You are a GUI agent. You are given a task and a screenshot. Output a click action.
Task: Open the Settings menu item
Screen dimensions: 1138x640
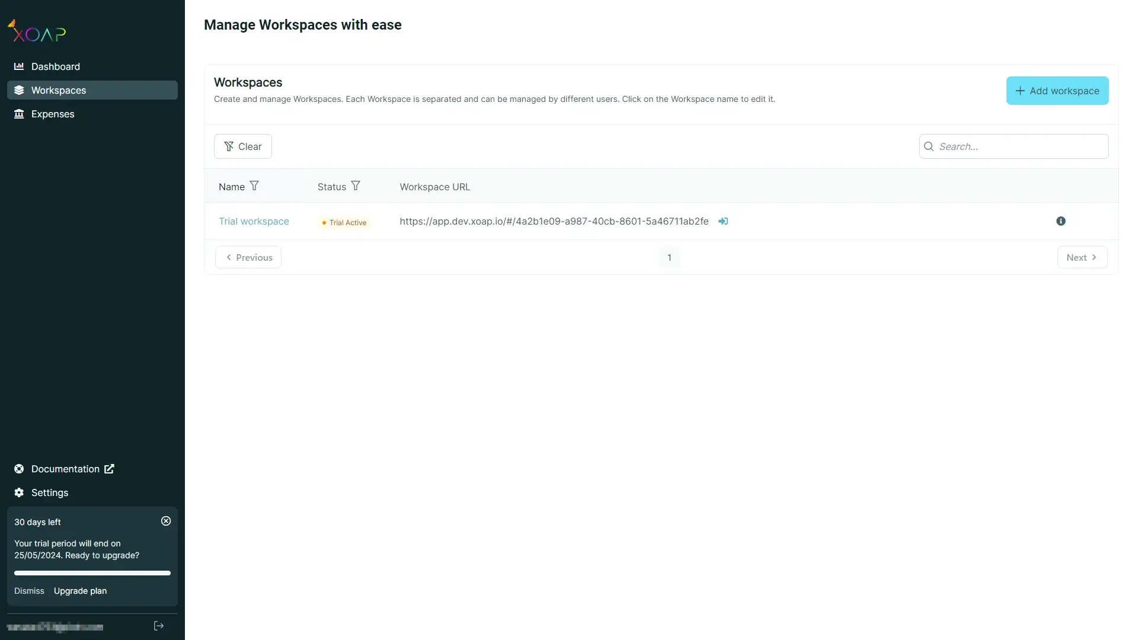coord(92,492)
